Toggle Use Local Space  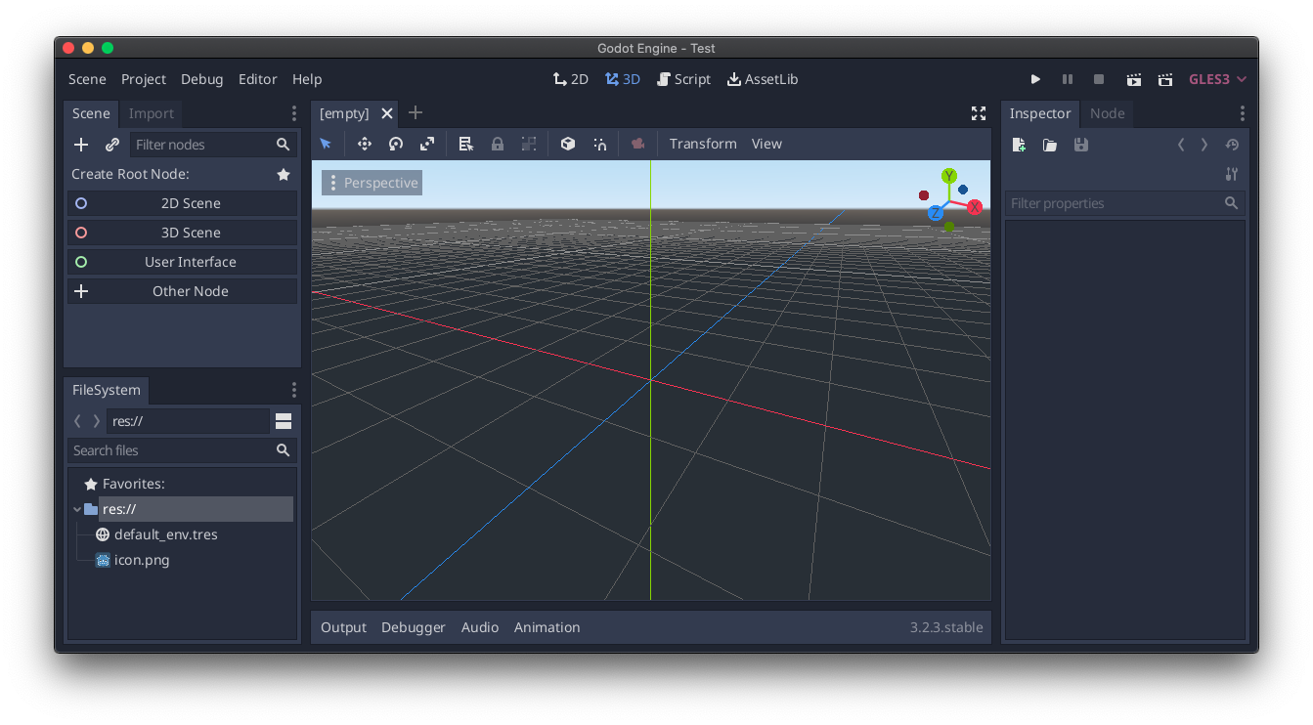(568, 144)
